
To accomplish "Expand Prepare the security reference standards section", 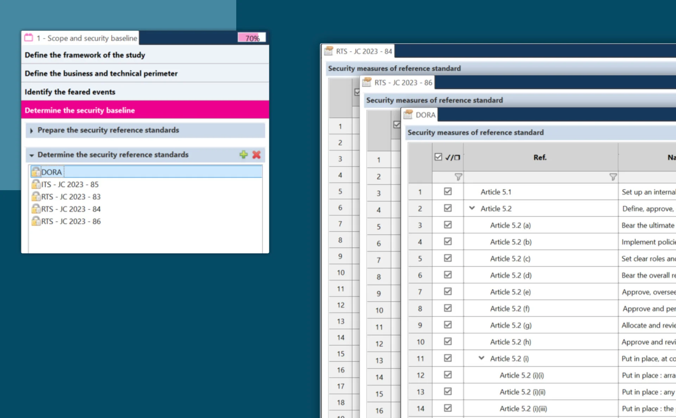I will pos(31,131).
